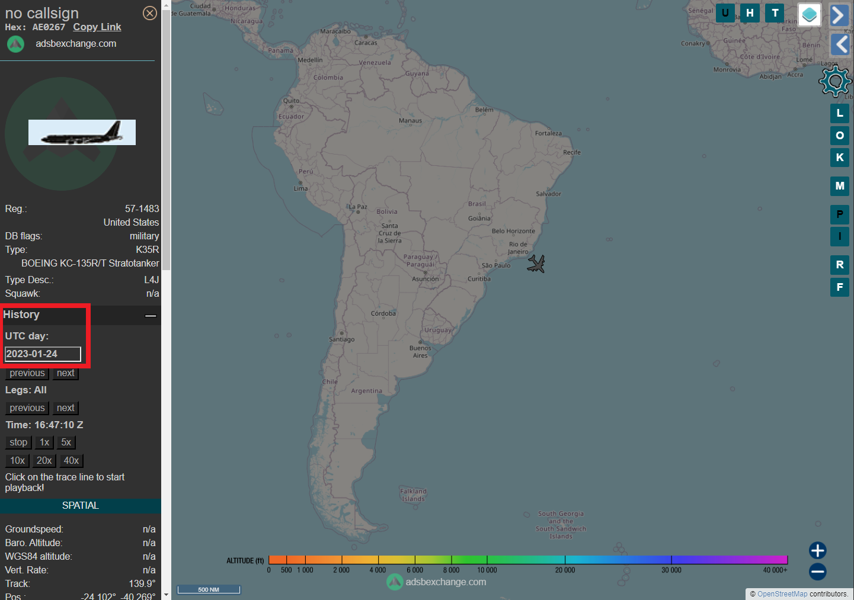
Task: Toggle the T map button
Action: pos(775,13)
